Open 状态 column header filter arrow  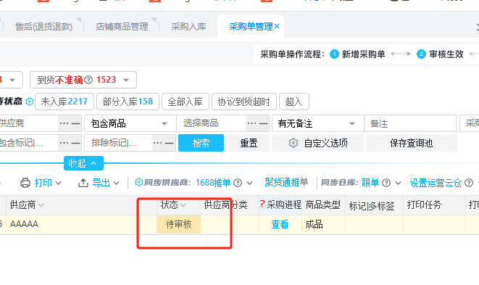(x=183, y=205)
